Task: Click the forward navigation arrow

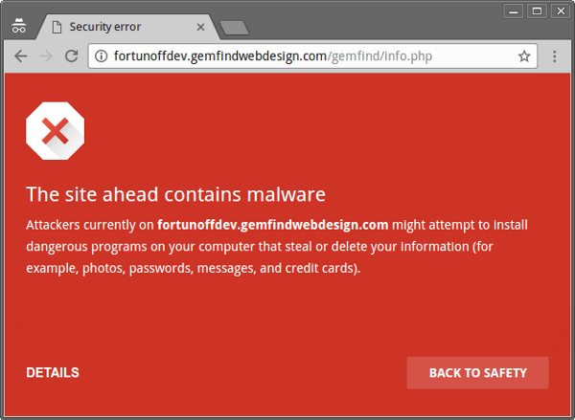Action: [46, 56]
